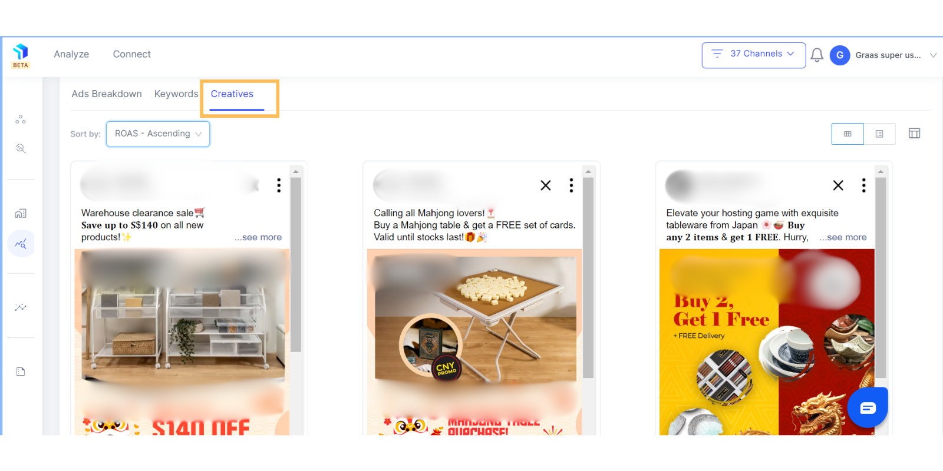943x471 pixels.
Task: Click the Buy 2 Get 1 Free image
Action: click(767, 342)
